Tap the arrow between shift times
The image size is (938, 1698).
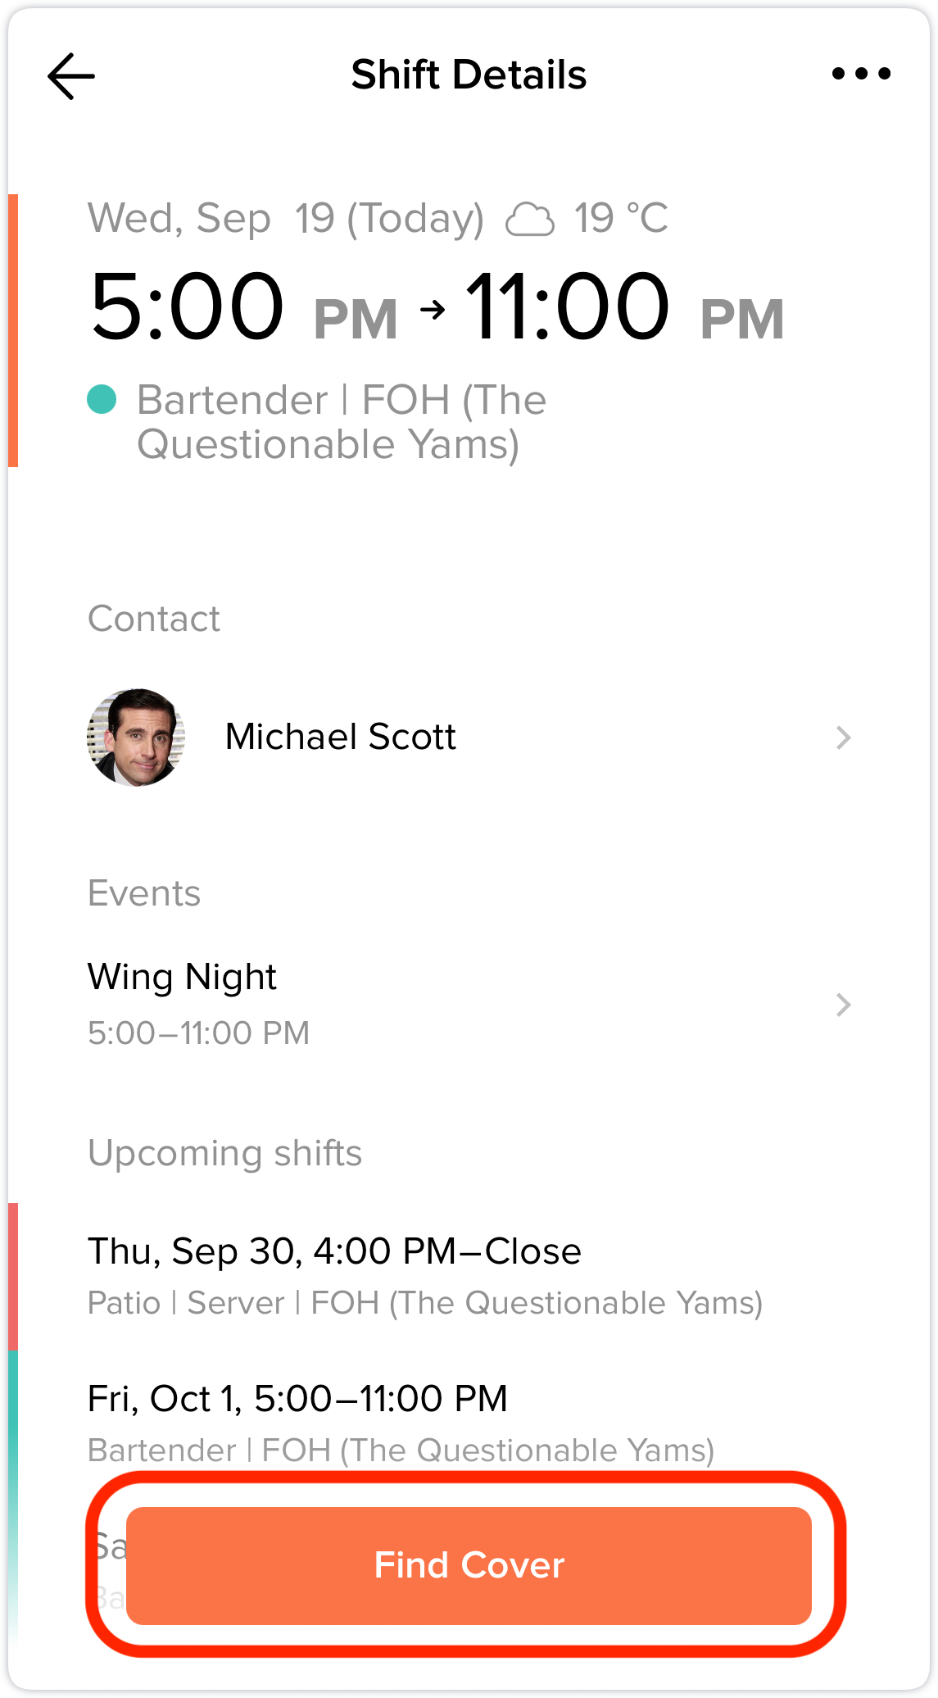click(x=432, y=309)
